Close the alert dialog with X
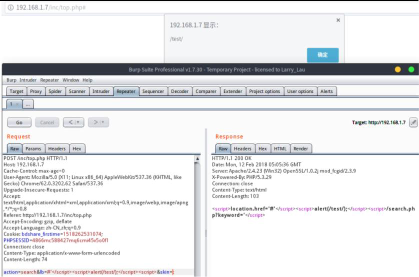The image size is (419, 277). click(x=338, y=20)
